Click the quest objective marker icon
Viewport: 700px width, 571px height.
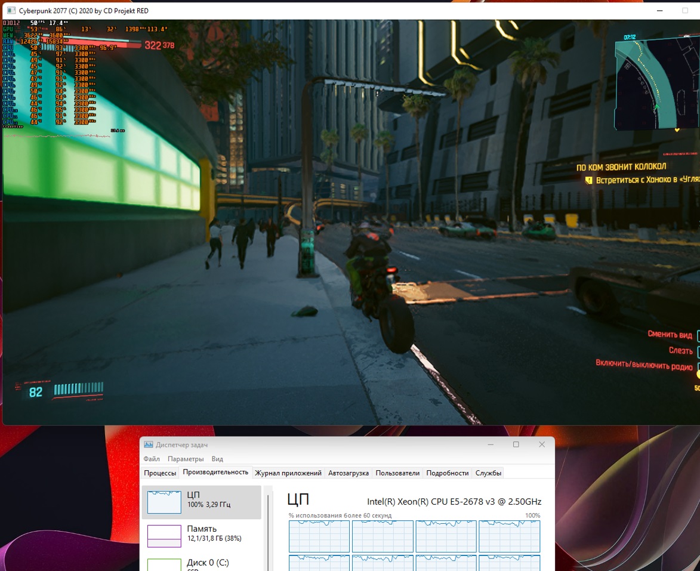[x=588, y=180]
